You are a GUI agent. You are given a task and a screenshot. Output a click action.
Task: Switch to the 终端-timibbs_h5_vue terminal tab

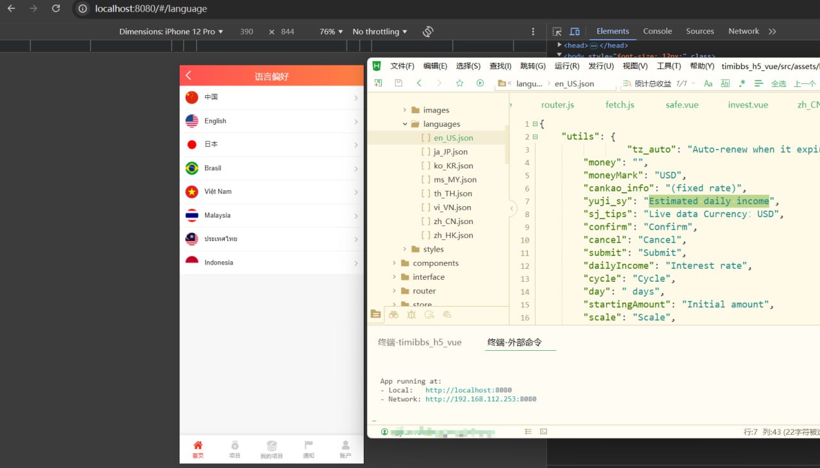click(420, 343)
